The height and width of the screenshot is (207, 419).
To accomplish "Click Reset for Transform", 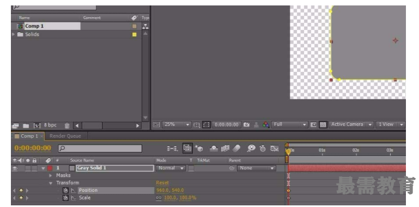I will tap(162, 183).
